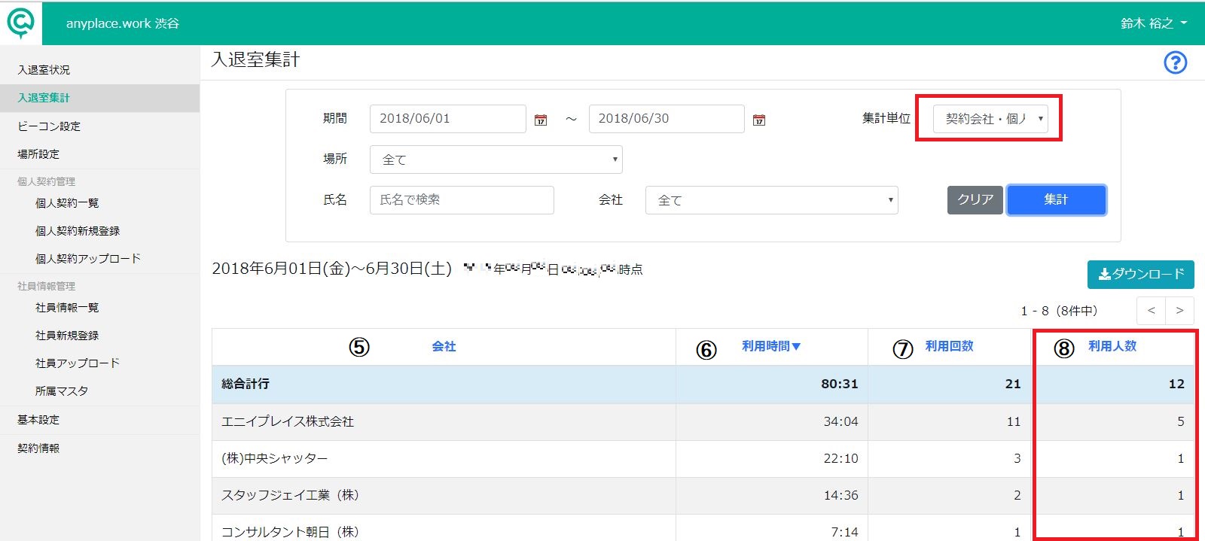Viewport: 1205px width, 541px height.
Task: Click the クリア button
Action: pyautogui.click(x=975, y=199)
